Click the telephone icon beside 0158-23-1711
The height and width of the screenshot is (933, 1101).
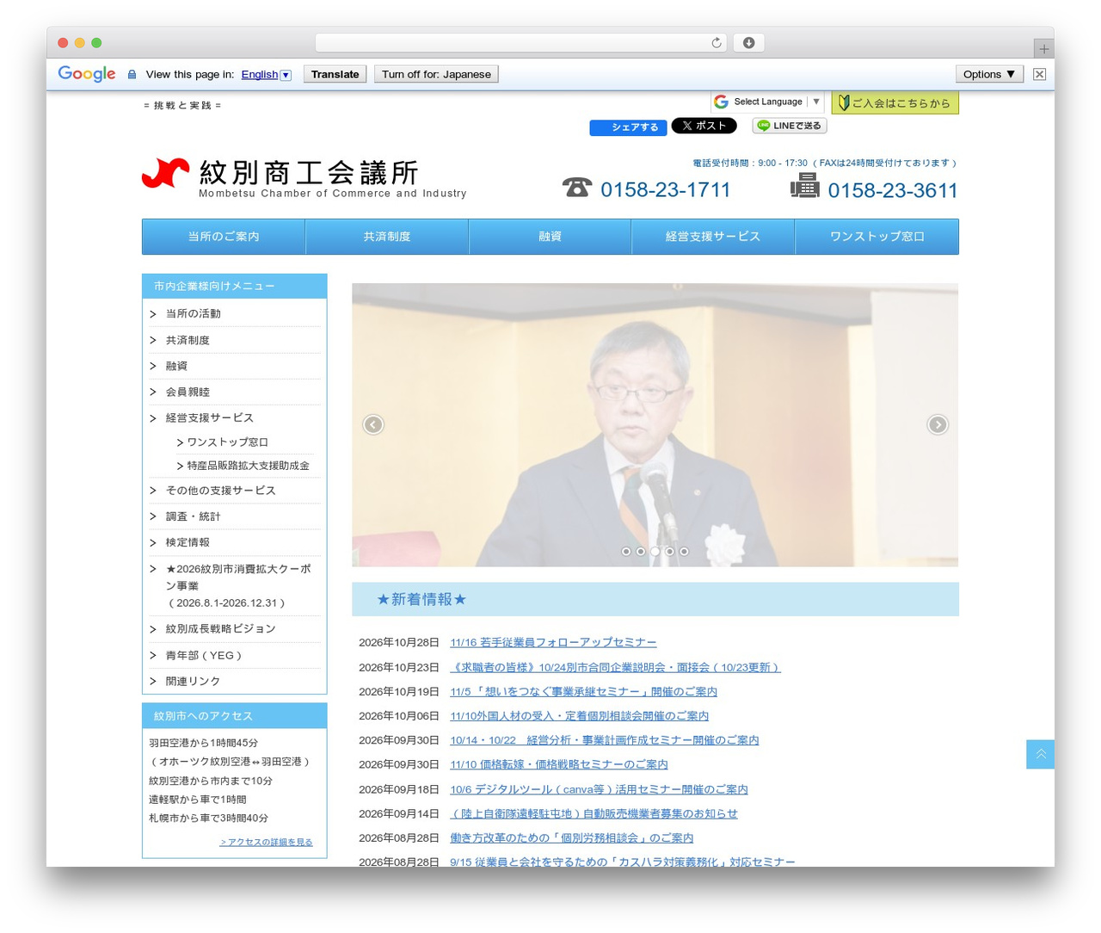577,187
